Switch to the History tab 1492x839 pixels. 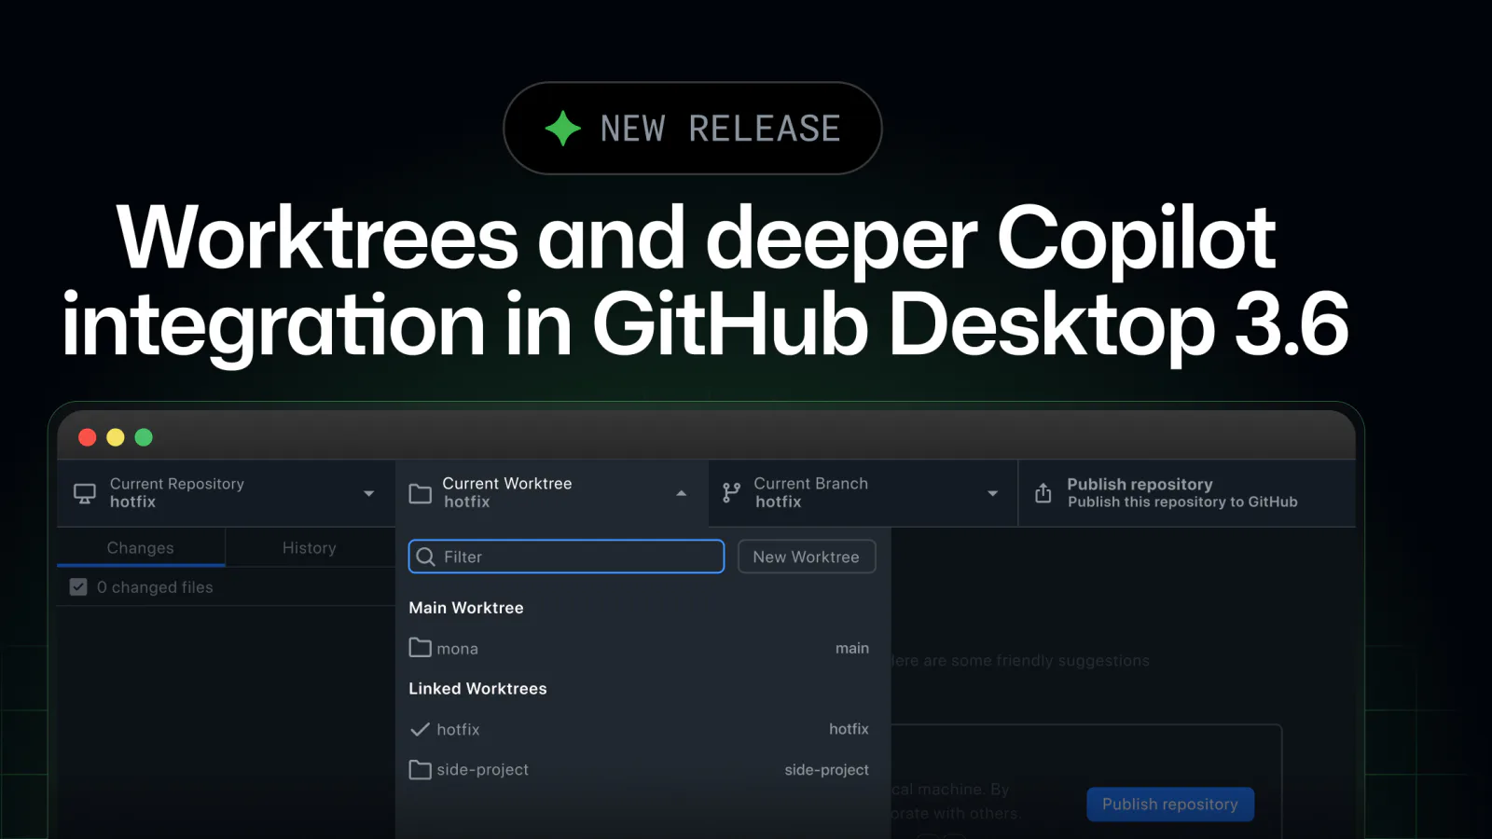[x=310, y=547]
